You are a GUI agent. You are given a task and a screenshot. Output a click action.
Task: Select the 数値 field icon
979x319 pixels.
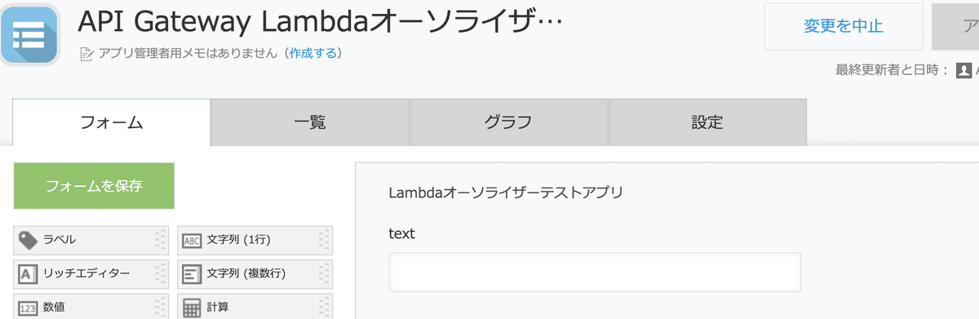coord(29,308)
